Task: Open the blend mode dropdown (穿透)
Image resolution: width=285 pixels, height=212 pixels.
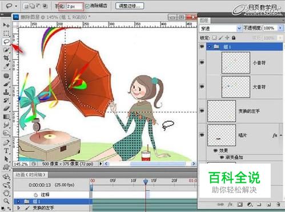Action: (239, 28)
